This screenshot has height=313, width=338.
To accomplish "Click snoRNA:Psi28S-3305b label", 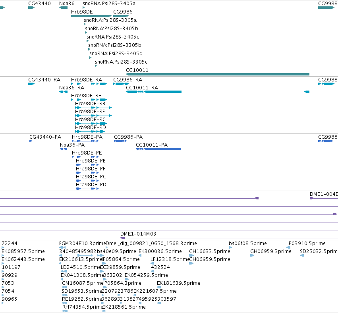I will (x=115, y=45).
